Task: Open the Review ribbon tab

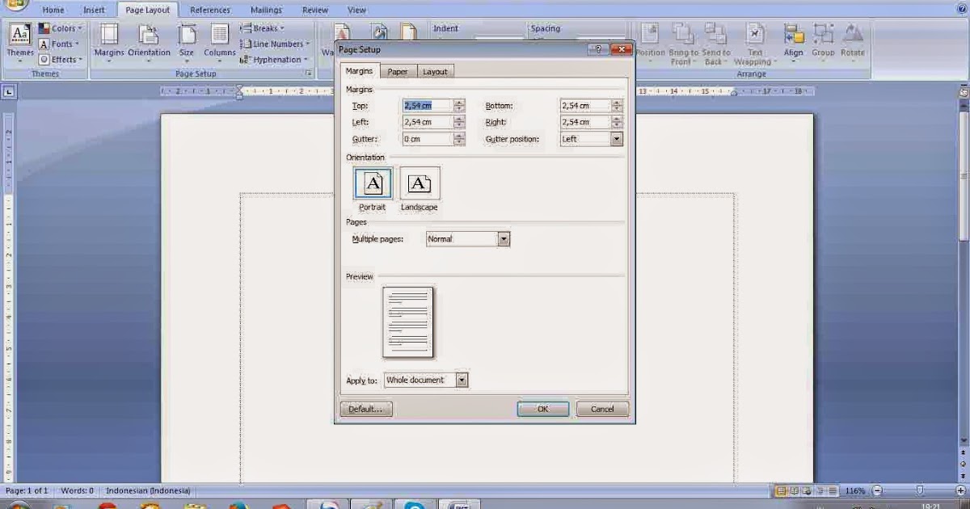Action: pos(314,11)
